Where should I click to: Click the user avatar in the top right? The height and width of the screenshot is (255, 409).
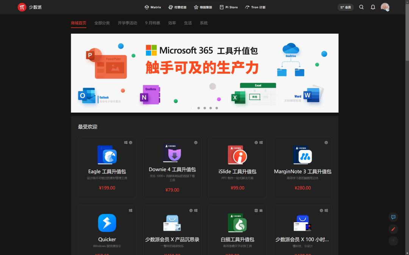(x=385, y=7)
